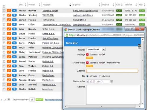Check the row box for Boris Eržen
147x110 pixels.
click(x=4, y=24)
